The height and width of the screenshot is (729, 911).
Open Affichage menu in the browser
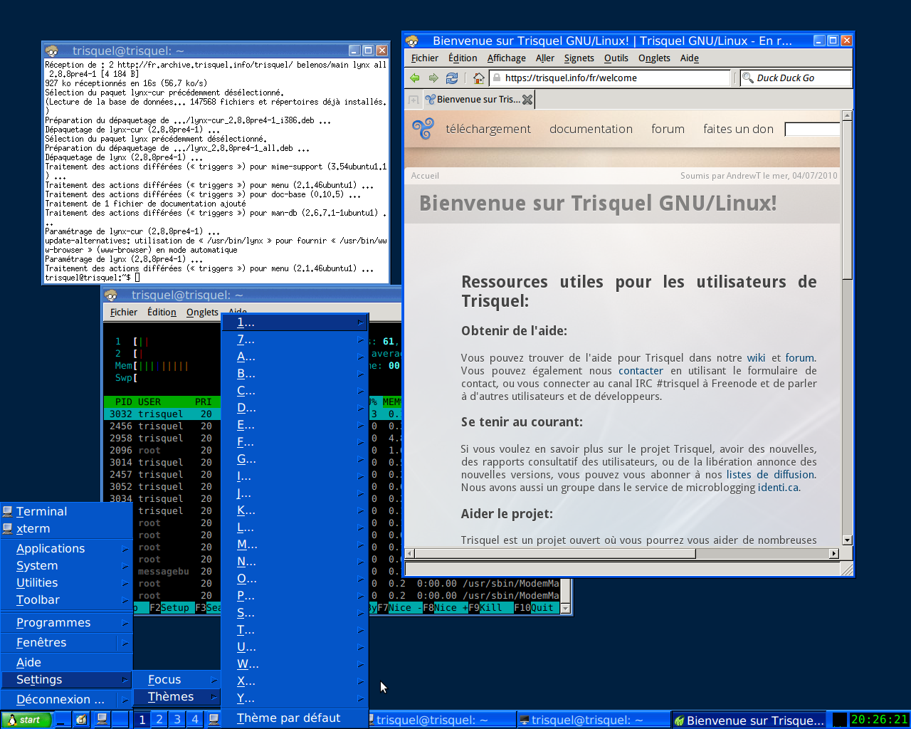tap(507, 58)
